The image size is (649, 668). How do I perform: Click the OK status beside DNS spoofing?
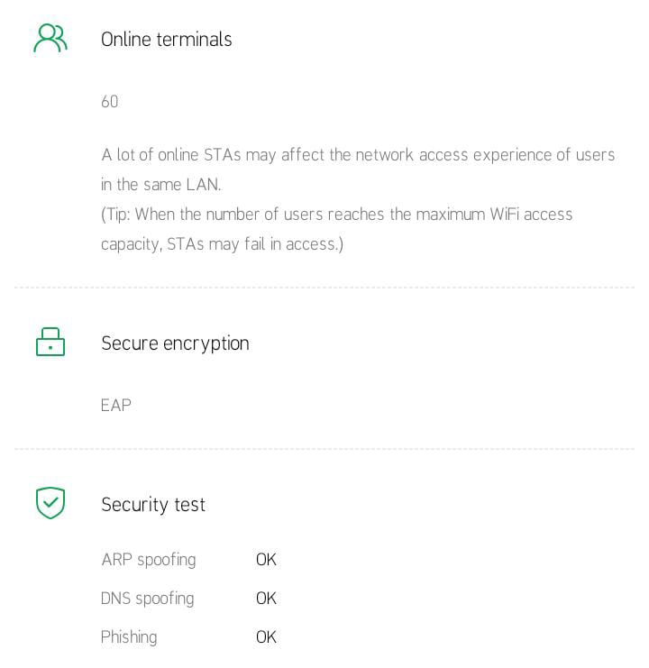coord(266,599)
